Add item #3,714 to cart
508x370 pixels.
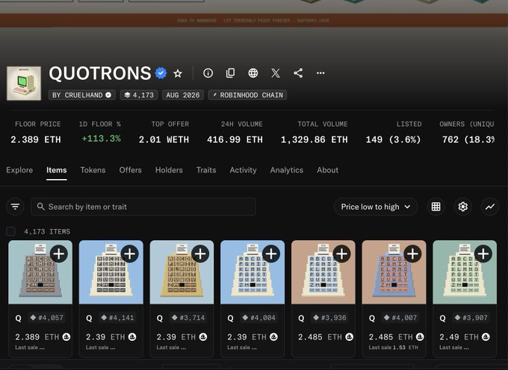pos(200,254)
